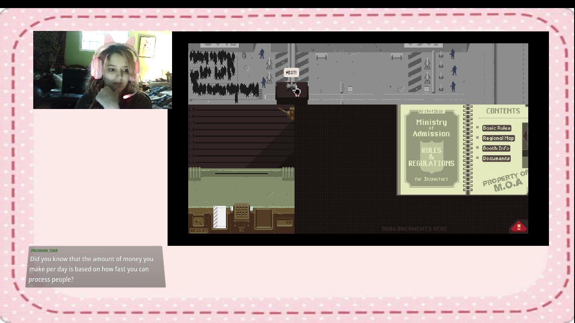This screenshot has width=575, height=323.
Task: Click the red alarm button in the corner
Action: tap(518, 227)
